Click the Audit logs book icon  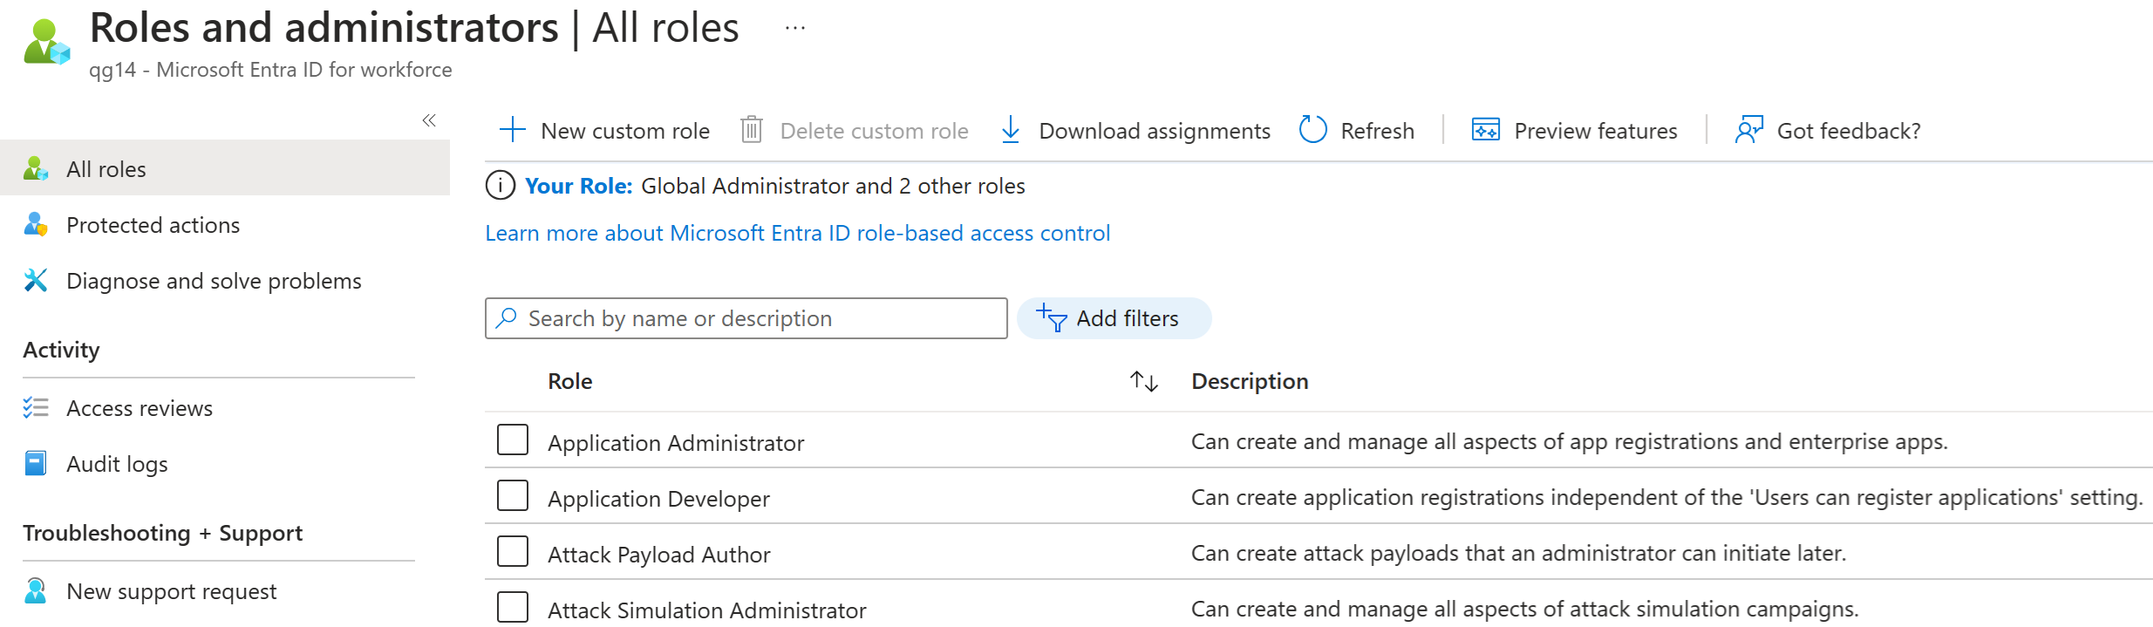(36, 463)
